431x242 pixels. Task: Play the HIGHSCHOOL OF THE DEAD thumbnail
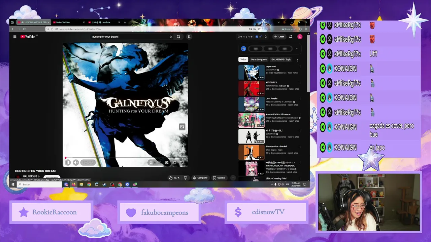click(252, 168)
